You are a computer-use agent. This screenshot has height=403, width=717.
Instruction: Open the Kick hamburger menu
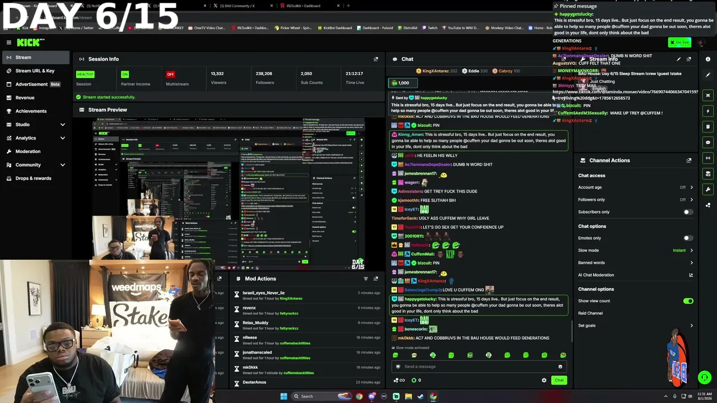click(x=8, y=43)
